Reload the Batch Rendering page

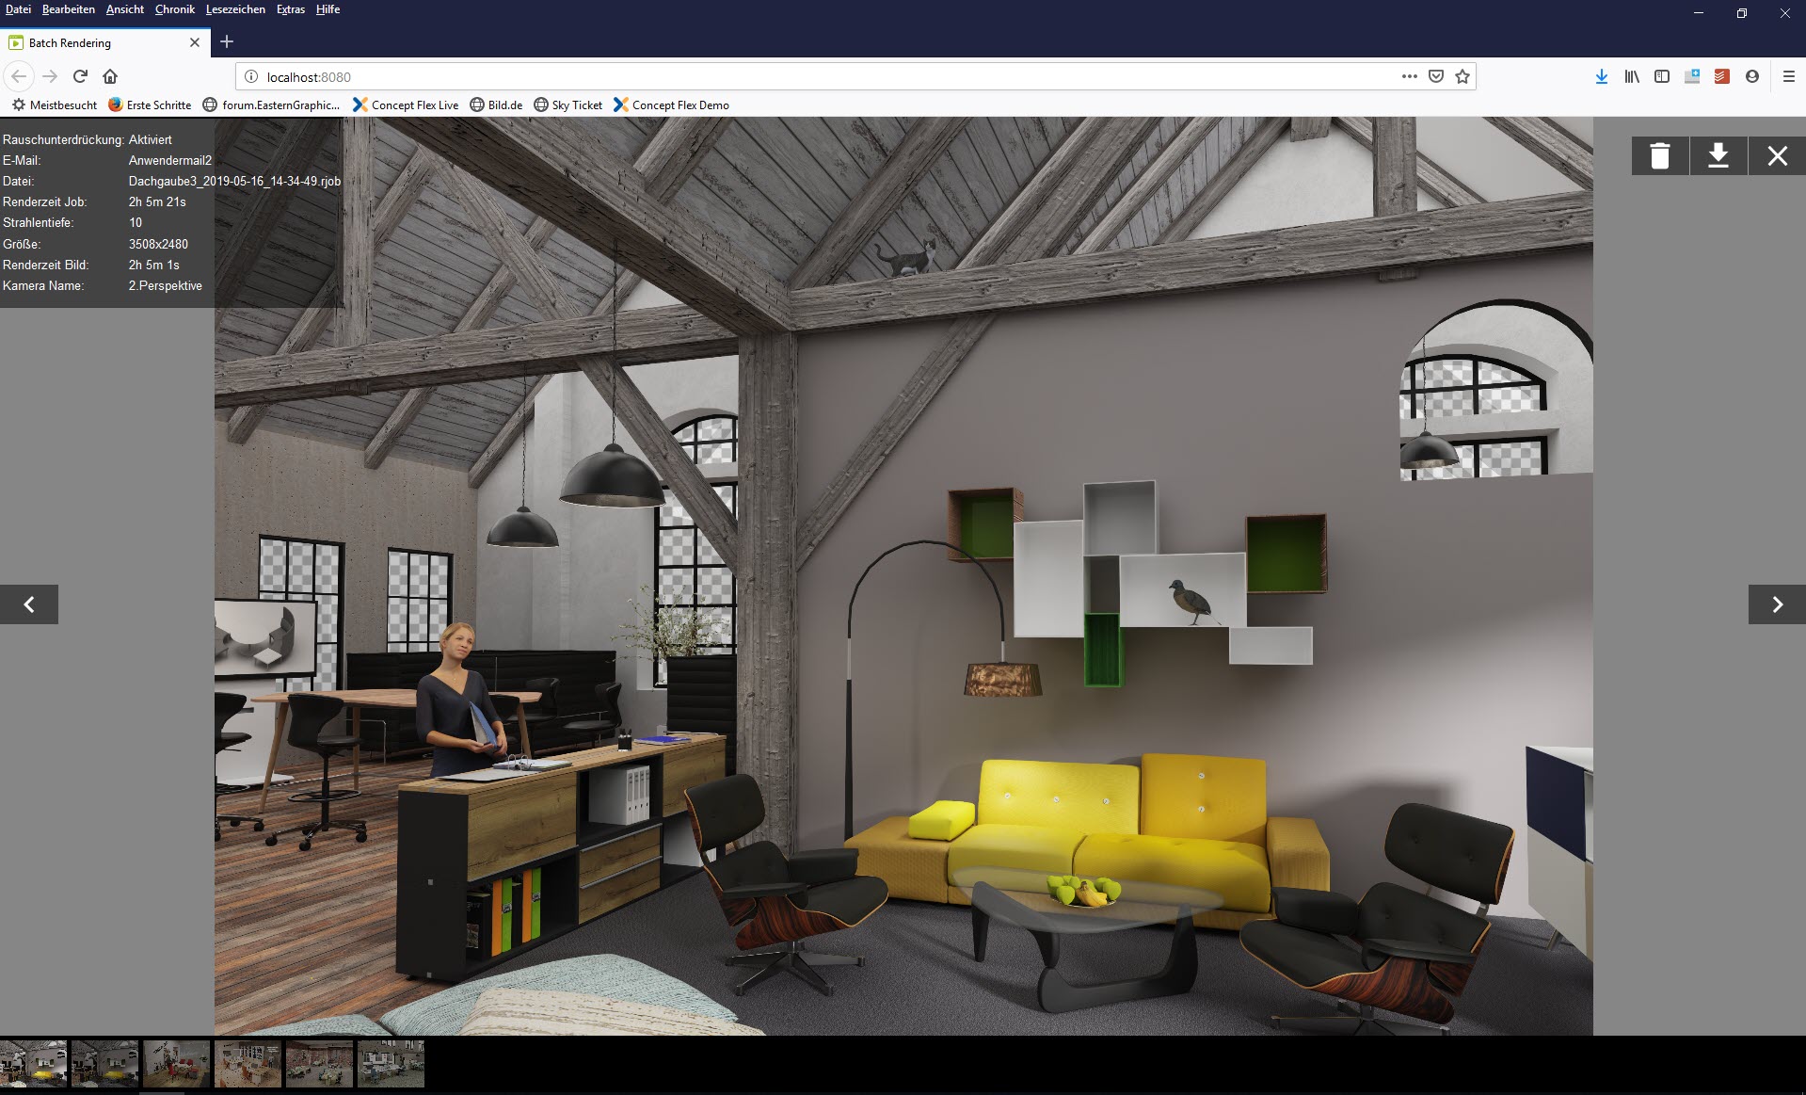pyautogui.click(x=80, y=76)
